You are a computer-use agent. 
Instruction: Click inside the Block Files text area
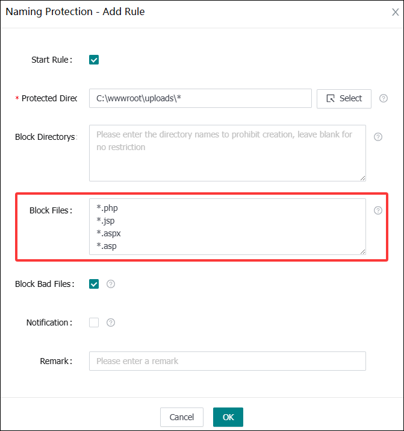pos(227,226)
